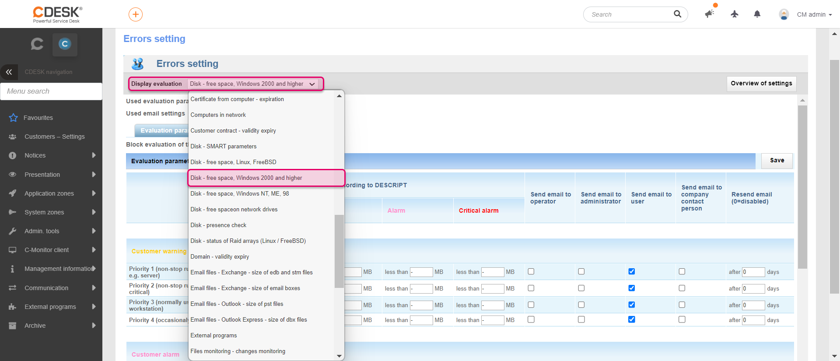Toggle Priority 3 send email to administrator
This screenshot has width=840, height=361.
click(581, 305)
